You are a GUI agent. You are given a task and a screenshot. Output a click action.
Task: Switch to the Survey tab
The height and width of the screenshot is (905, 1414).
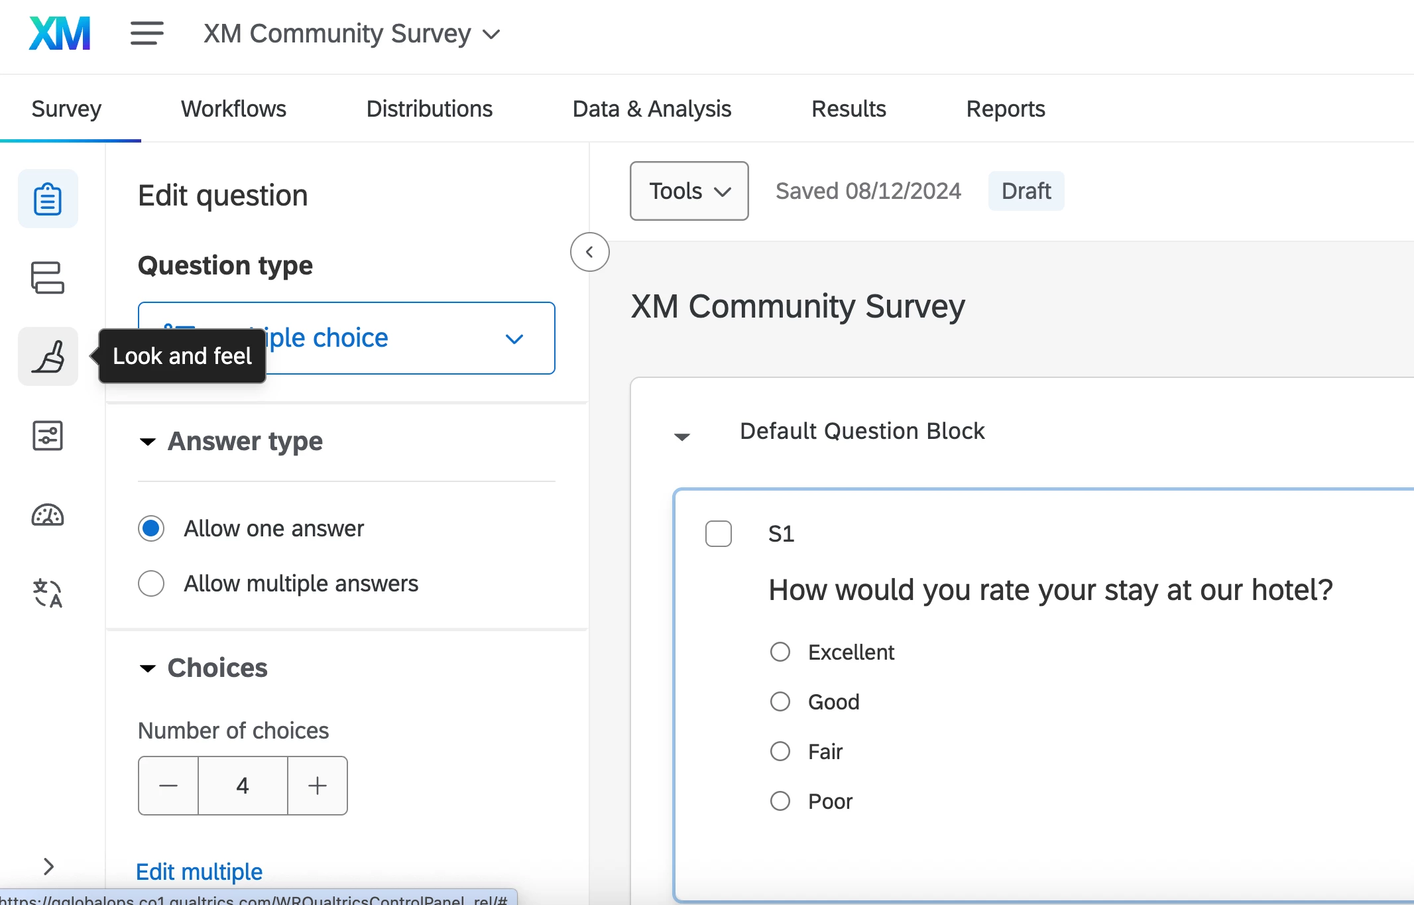pos(66,109)
